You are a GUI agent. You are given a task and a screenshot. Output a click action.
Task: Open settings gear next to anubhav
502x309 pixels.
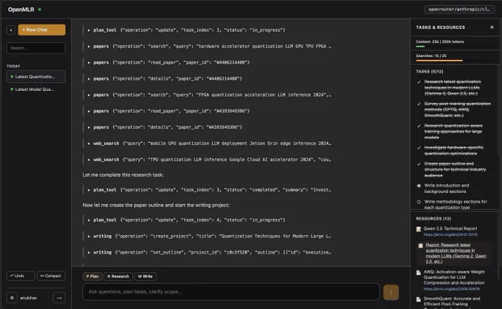12,298
